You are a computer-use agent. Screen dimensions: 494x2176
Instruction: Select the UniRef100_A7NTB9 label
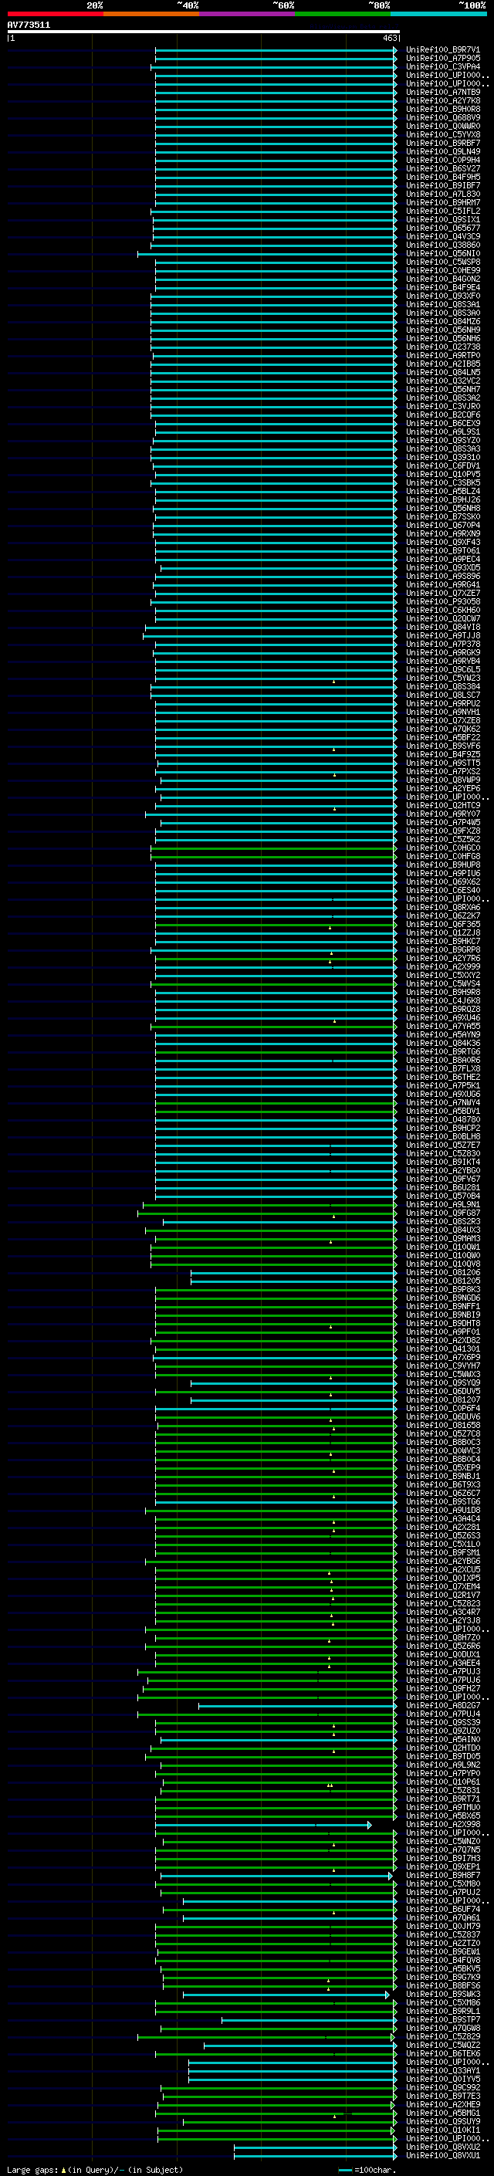click(442, 92)
